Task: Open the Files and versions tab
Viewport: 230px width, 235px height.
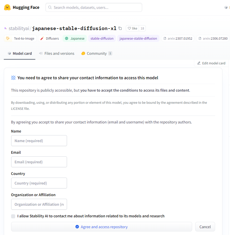Action: point(57,54)
